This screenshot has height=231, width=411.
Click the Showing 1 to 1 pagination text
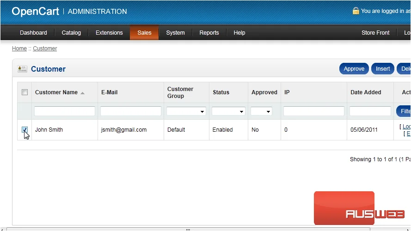(380, 159)
